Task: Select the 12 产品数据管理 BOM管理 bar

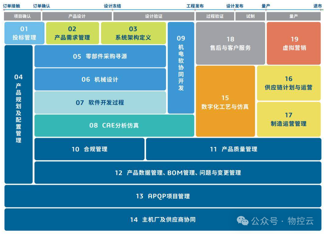Action: [x=178, y=173]
